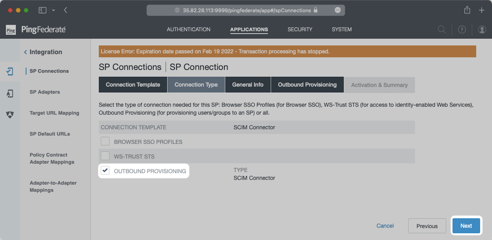Collapse Integration menu with back chevron
Viewport: 492px width, 240px height.
(x=25, y=52)
